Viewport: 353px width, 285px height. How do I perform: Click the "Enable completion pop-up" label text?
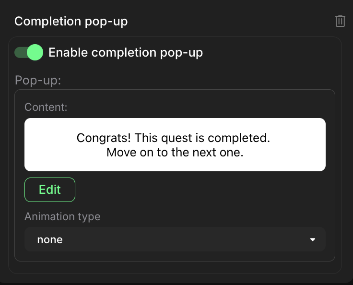pyautogui.click(x=126, y=52)
